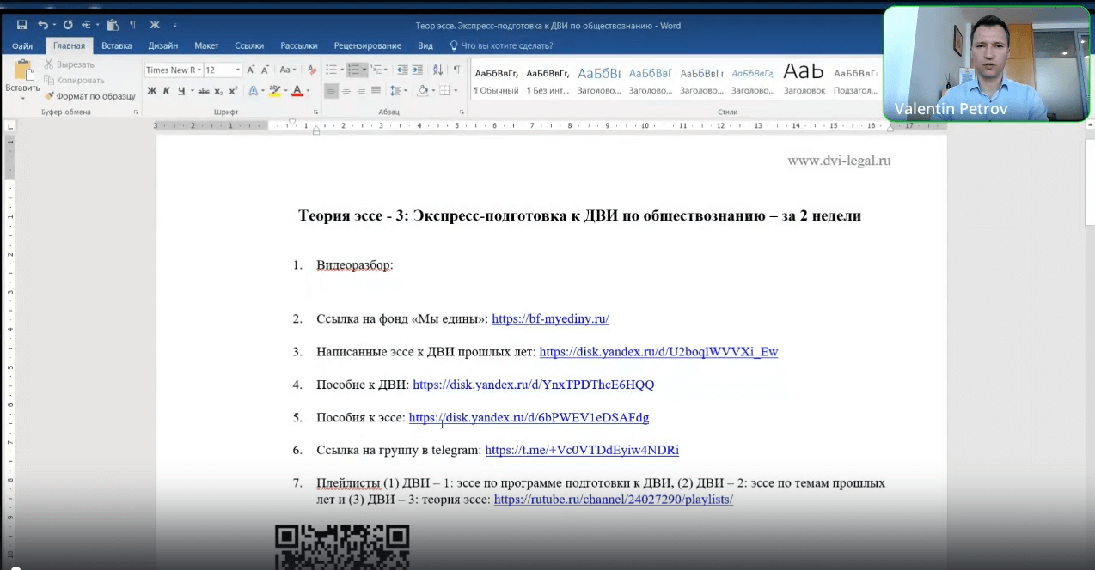Switch to the Вставка ribbon tab
The image size is (1095, 570).
pyautogui.click(x=116, y=45)
